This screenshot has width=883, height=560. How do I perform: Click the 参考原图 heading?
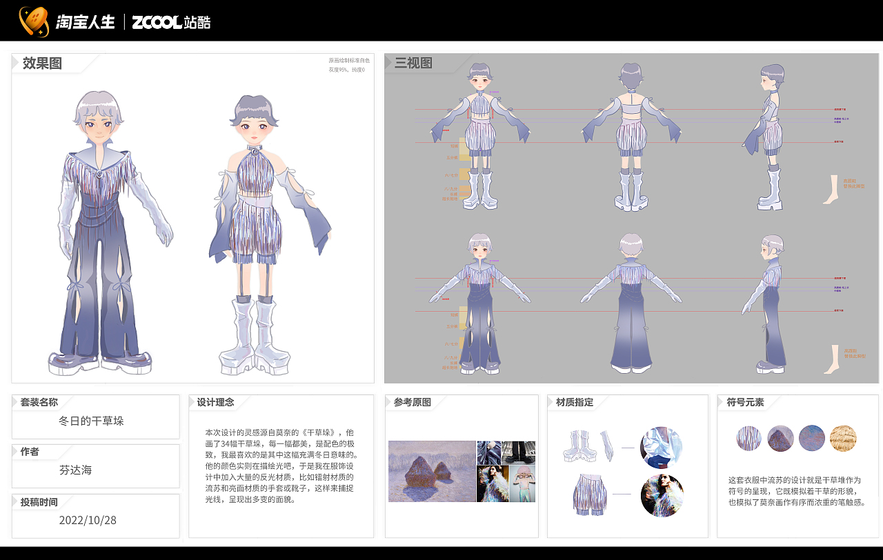413,402
